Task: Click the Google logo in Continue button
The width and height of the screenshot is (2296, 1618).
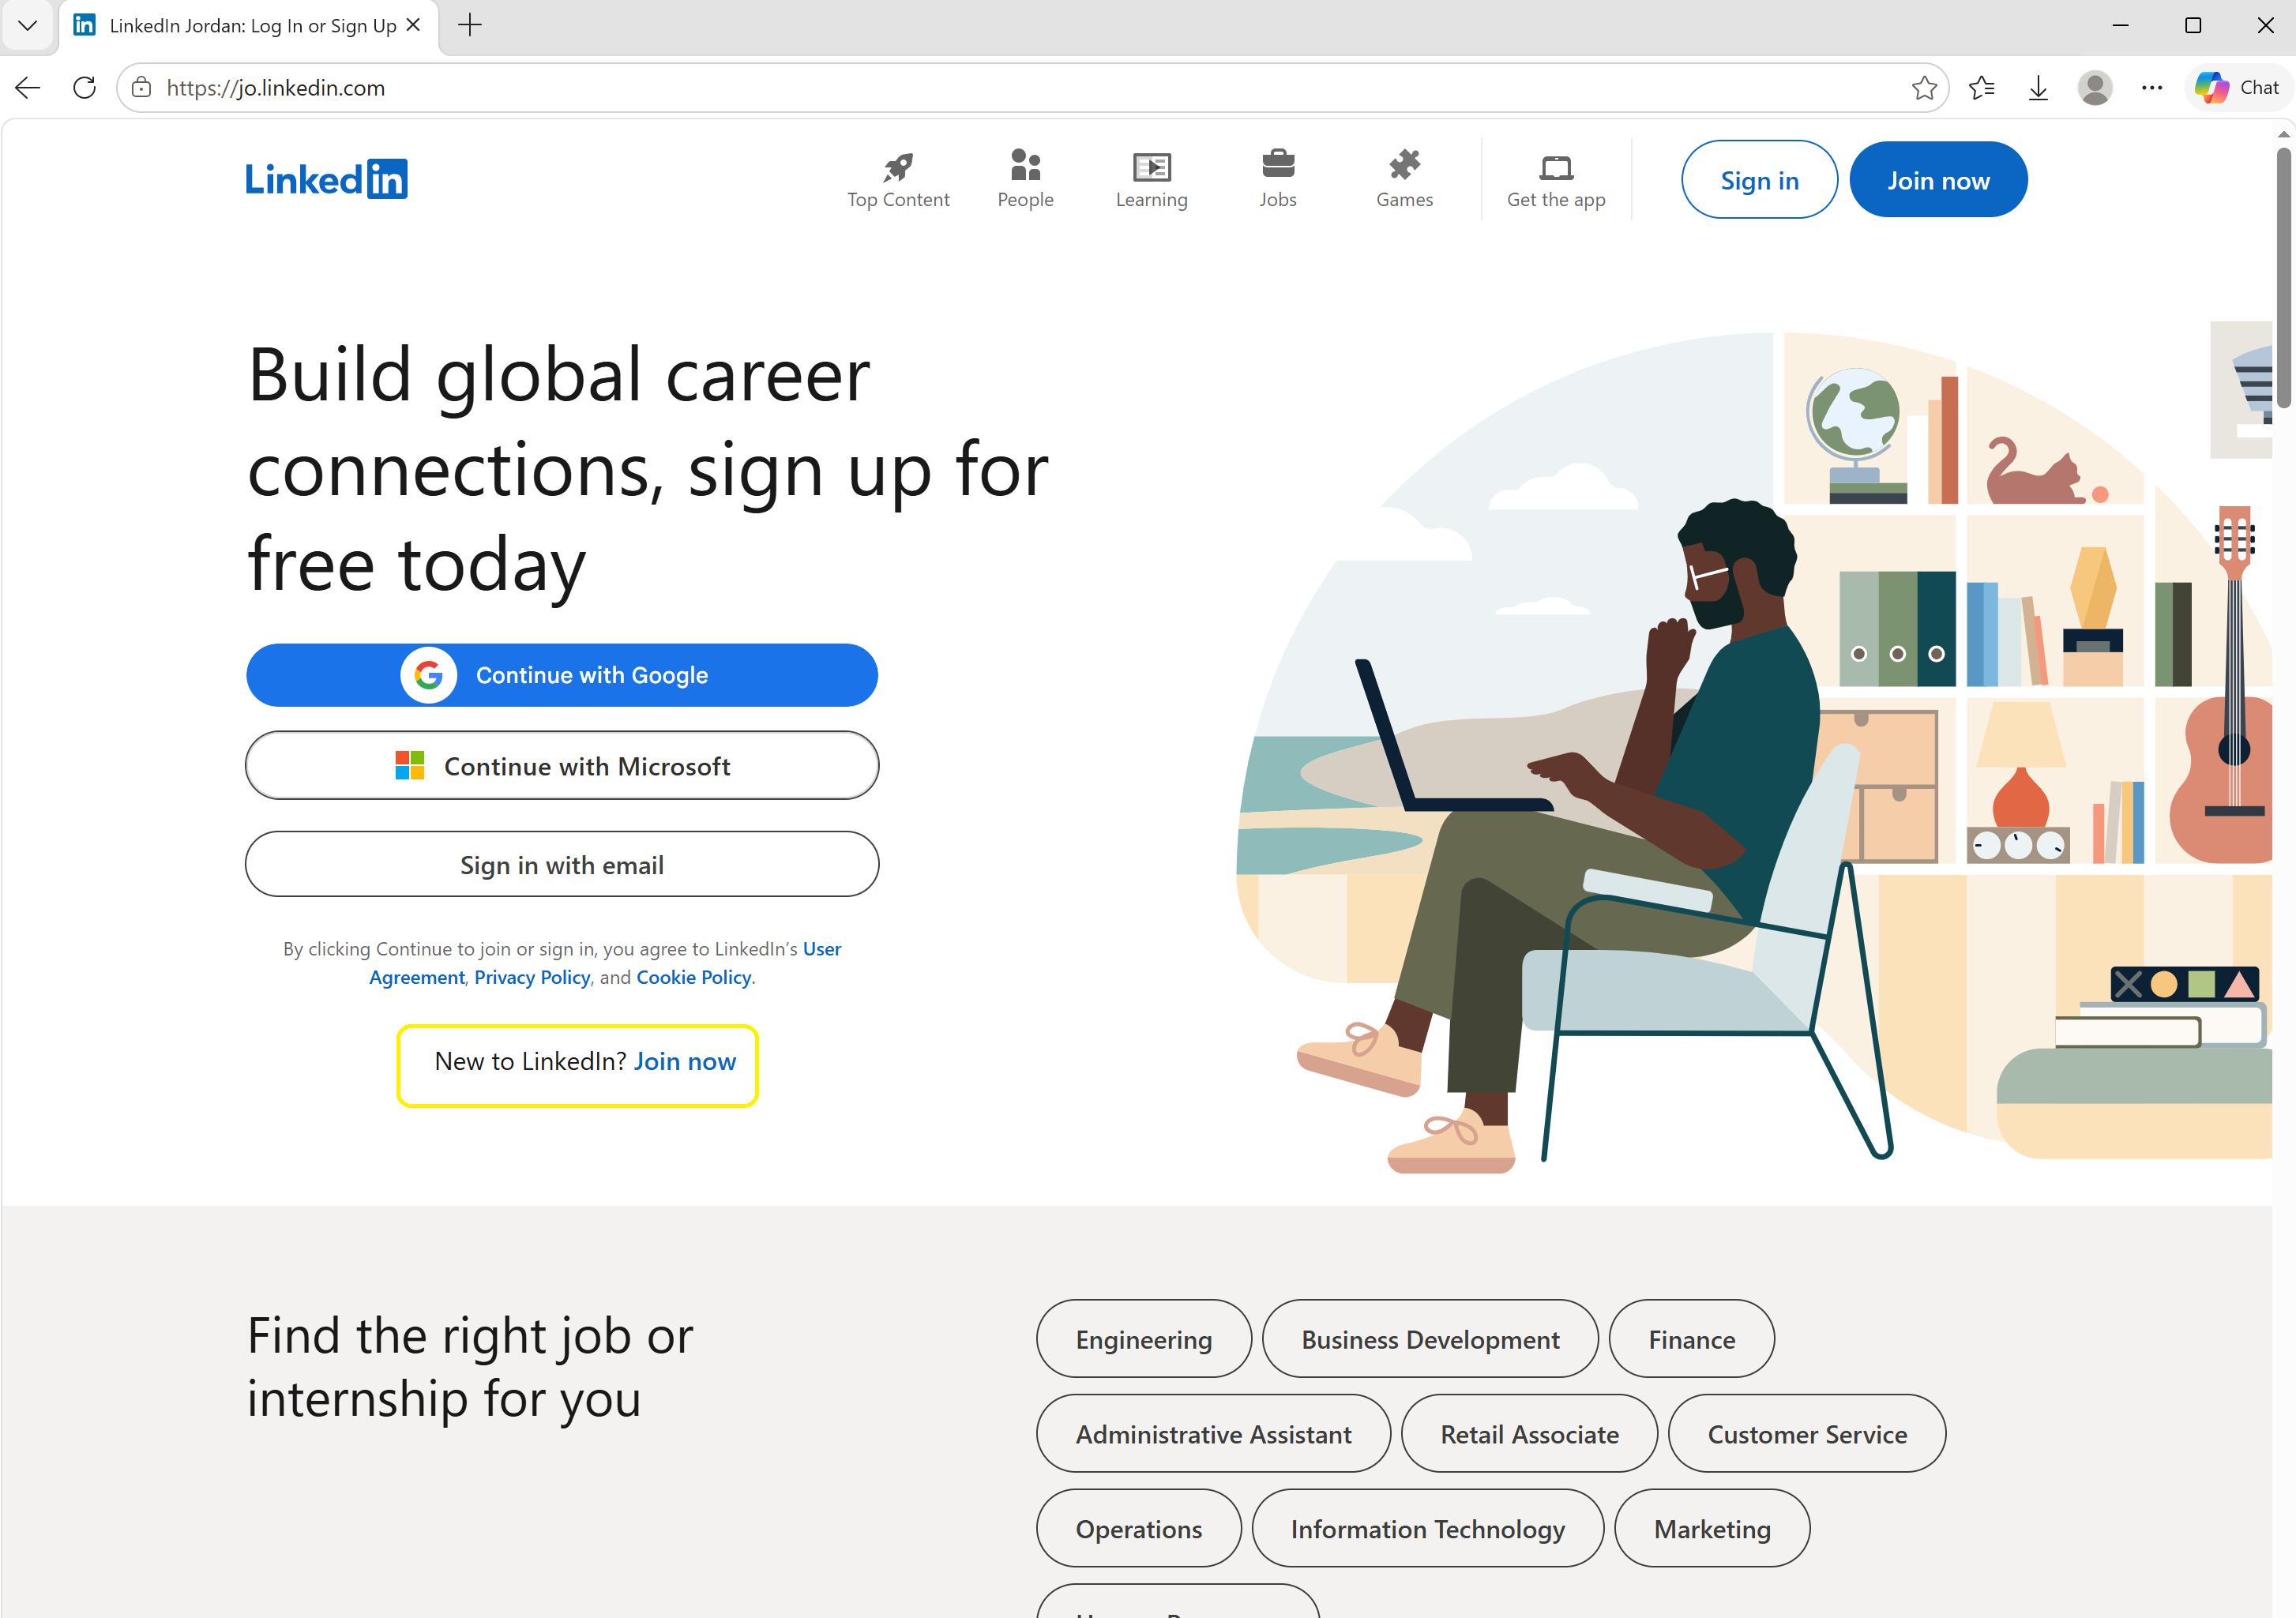Action: pyautogui.click(x=429, y=675)
